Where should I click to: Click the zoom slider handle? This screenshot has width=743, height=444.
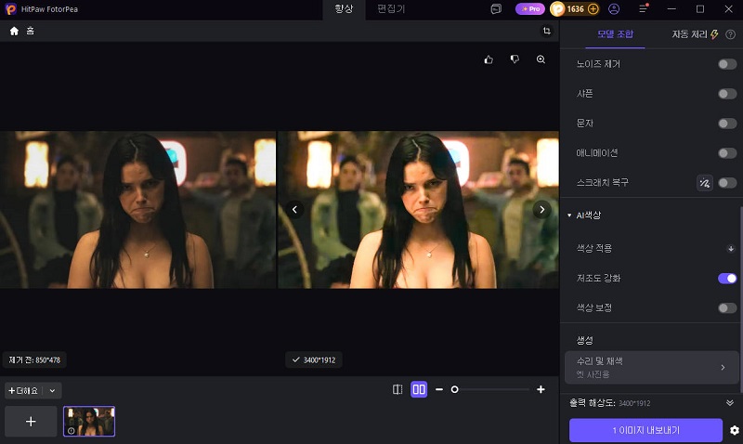(x=454, y=389)
